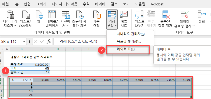Switch to the 삽입 tab
Screen dimensions: 211x99
tap(27, 4)
